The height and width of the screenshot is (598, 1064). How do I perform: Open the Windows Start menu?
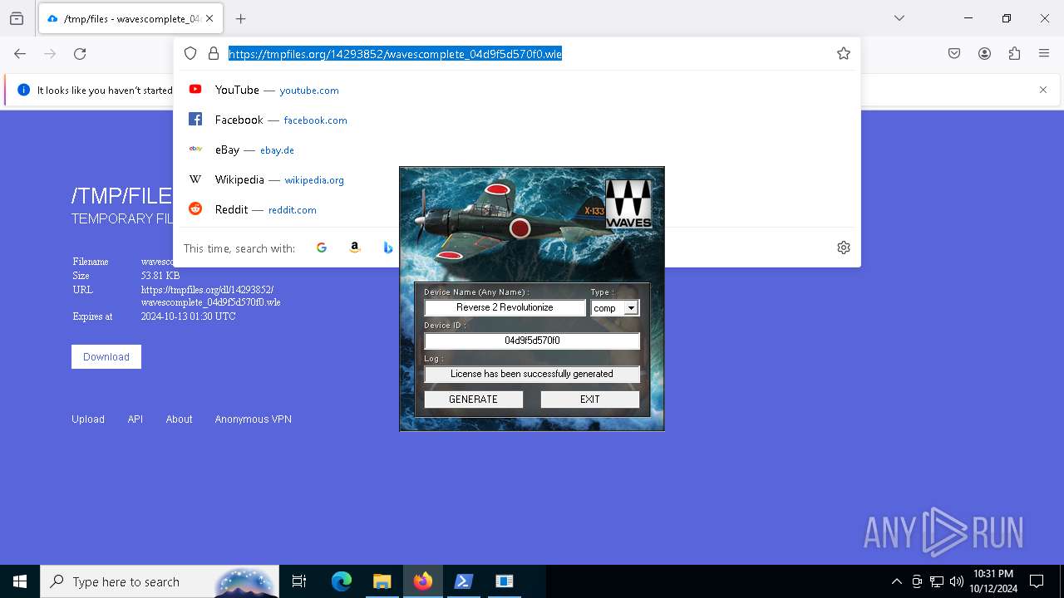[x=20, y=581]
